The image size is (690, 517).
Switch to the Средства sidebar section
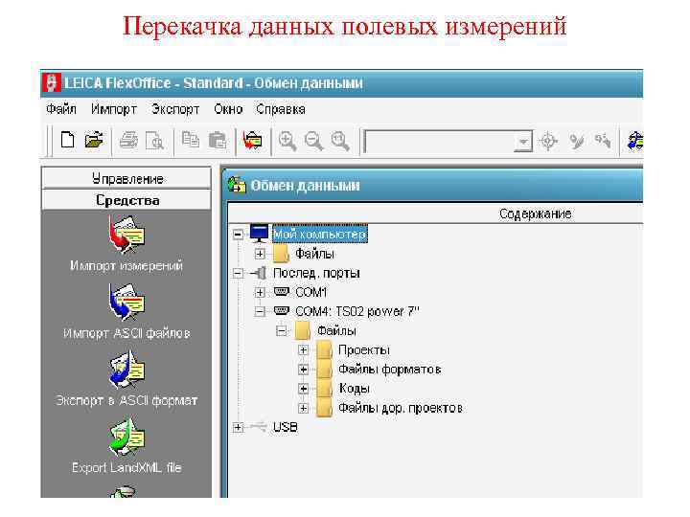pyautogui.click(x=126, y=200)
